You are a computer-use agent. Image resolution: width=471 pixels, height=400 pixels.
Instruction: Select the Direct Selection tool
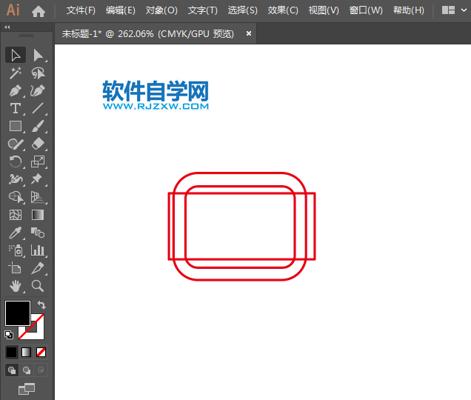coord(38,55)
